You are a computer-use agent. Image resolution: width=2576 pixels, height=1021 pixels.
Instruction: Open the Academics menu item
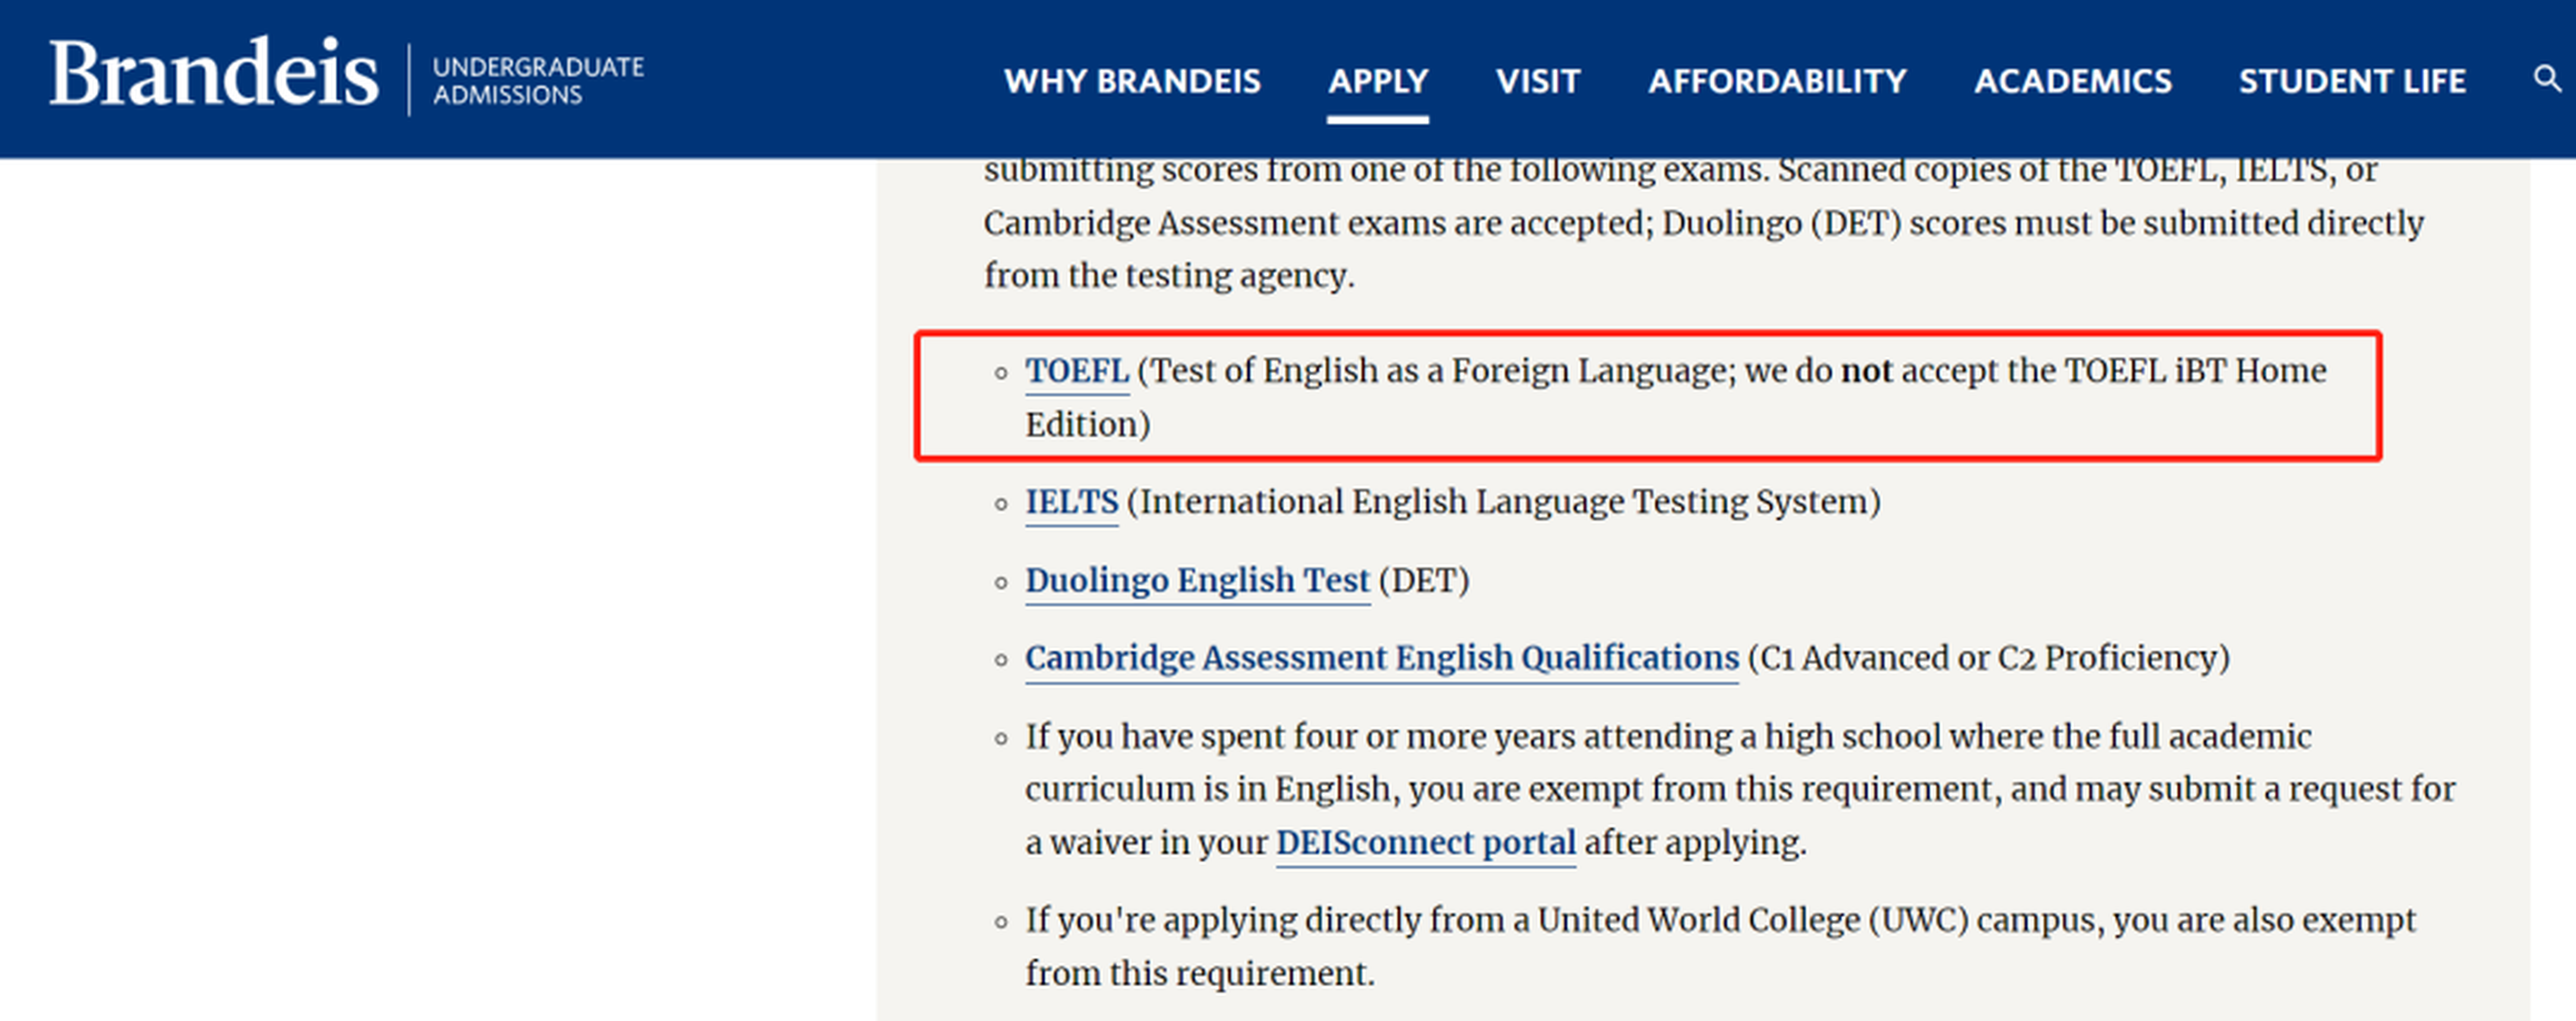tap(2073, 81)
